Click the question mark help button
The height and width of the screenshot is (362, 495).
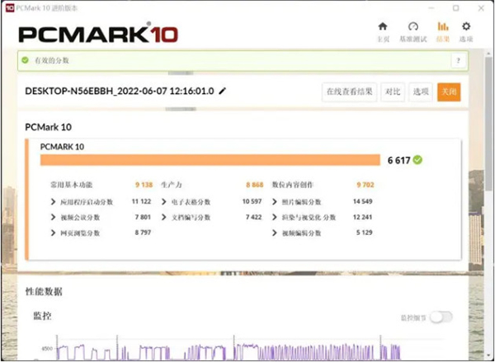coord(457,61)
